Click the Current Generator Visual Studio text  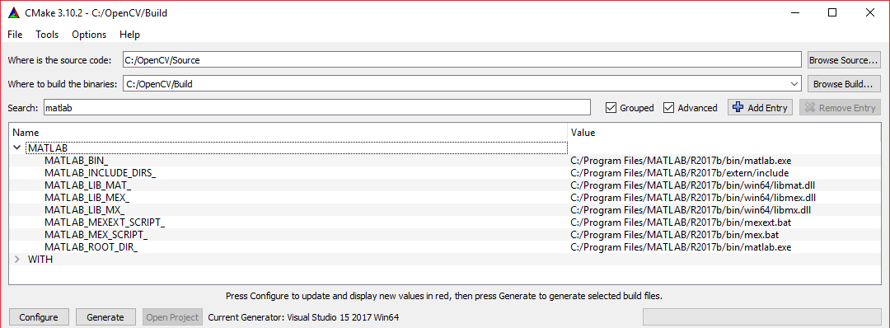pos(303,317)
